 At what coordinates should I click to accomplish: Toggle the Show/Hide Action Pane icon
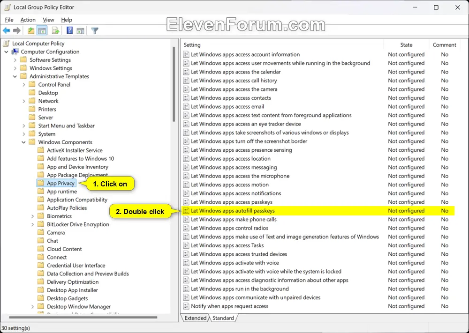(x=80, y=30)
